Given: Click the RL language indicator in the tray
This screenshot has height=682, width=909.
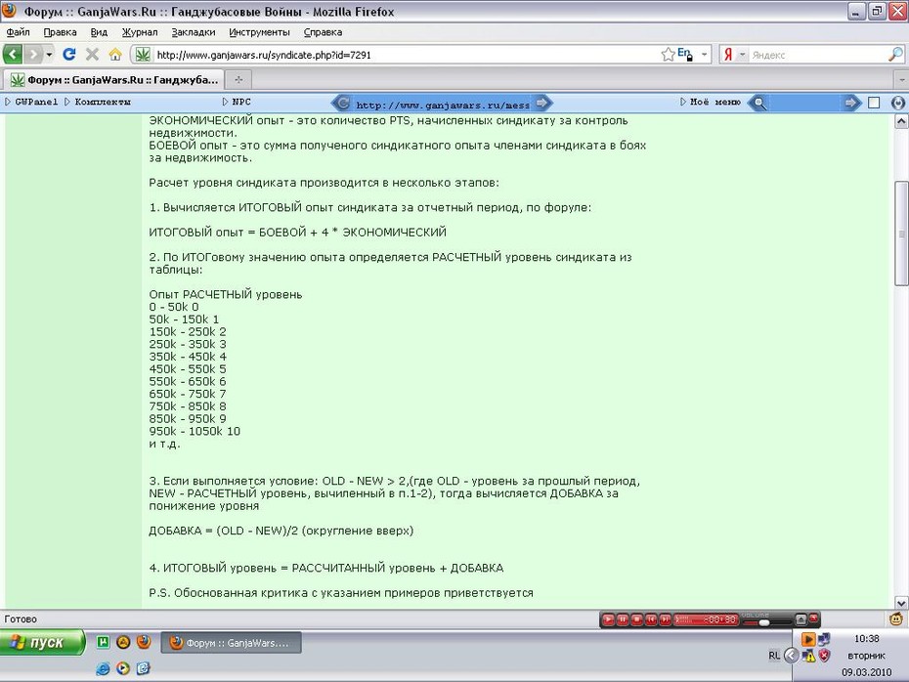Looking at the screenshot, I should tap(774, 656).
